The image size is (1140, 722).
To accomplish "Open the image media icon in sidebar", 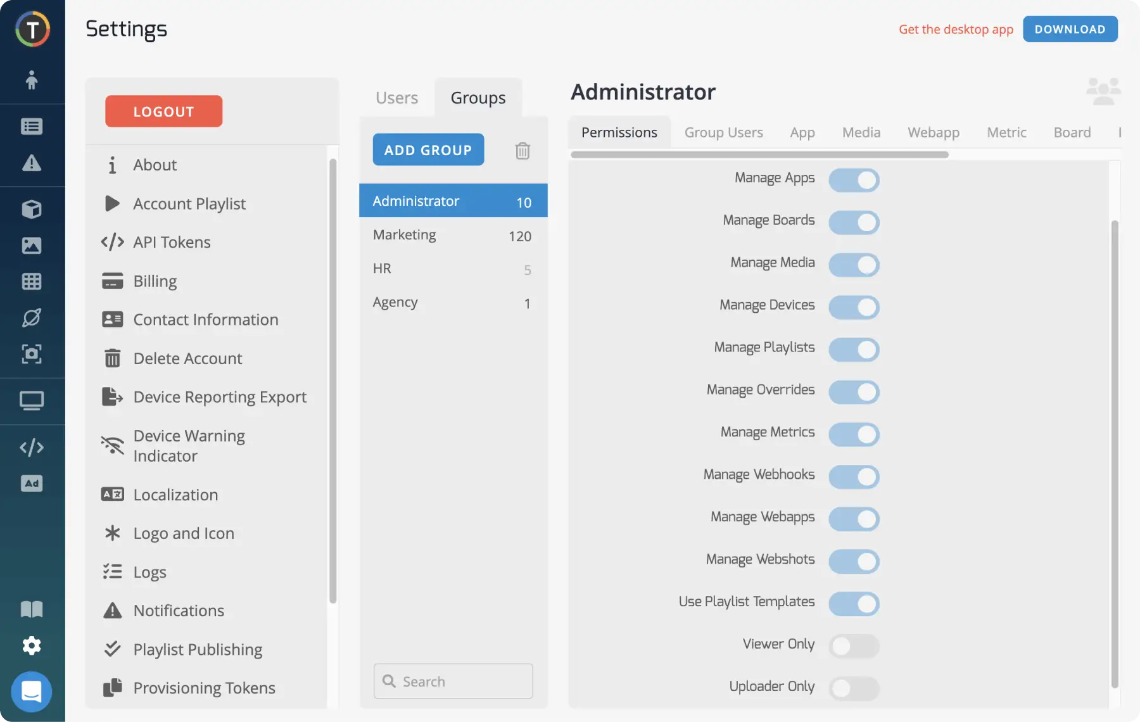I will pyautogui.click(x=31, y=245).
